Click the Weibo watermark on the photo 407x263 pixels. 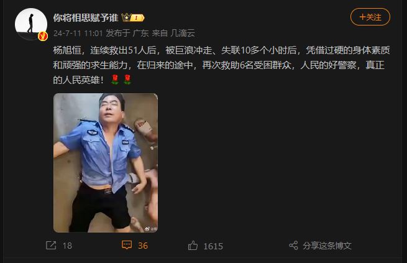pyautogui.click(x=150, y=229)
